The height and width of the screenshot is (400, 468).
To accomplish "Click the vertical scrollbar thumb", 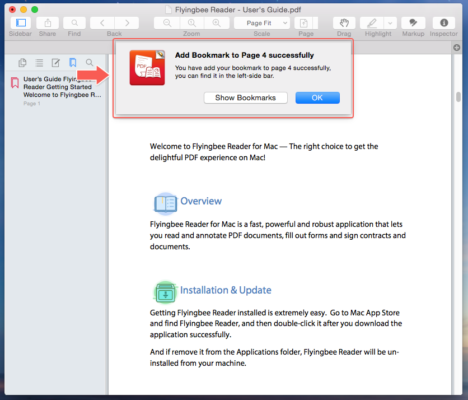I will pyautogui.click(x=458, y=97).
